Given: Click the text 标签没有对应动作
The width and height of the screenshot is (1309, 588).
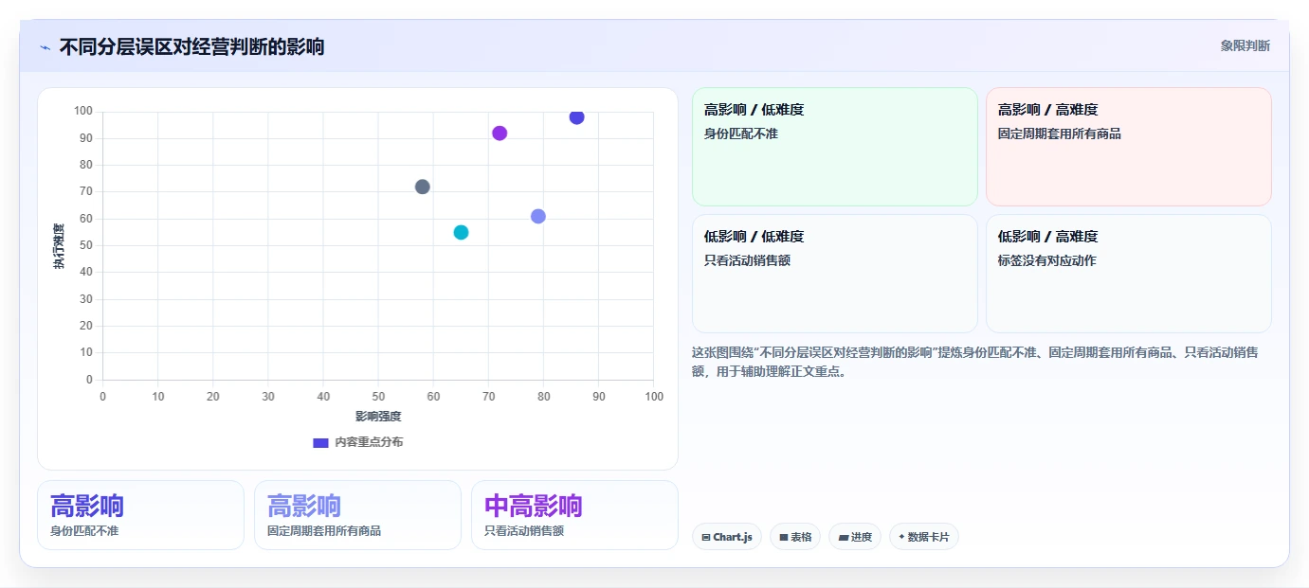Looking at the screenshot, I should [x=1046, y=260].
